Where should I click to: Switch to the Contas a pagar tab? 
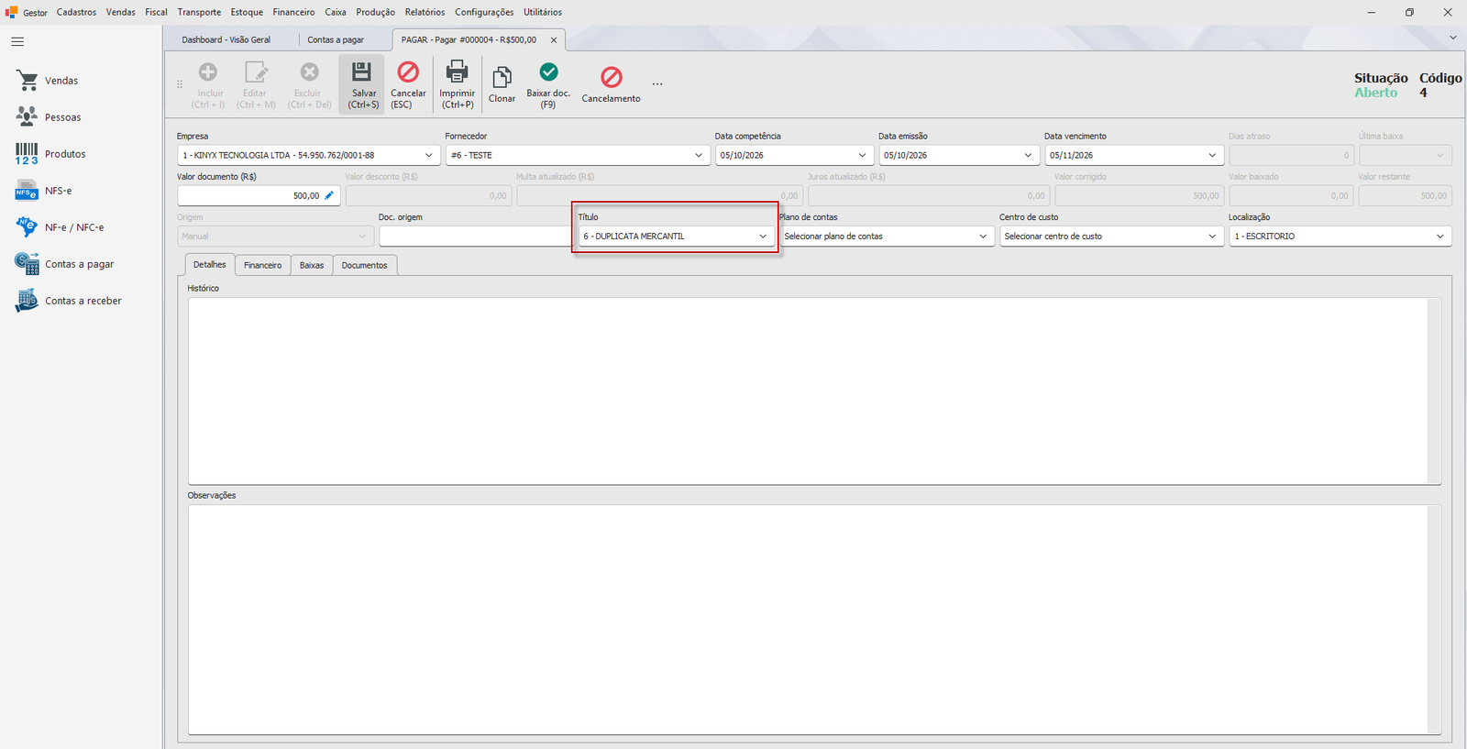(x=336, y=40)
